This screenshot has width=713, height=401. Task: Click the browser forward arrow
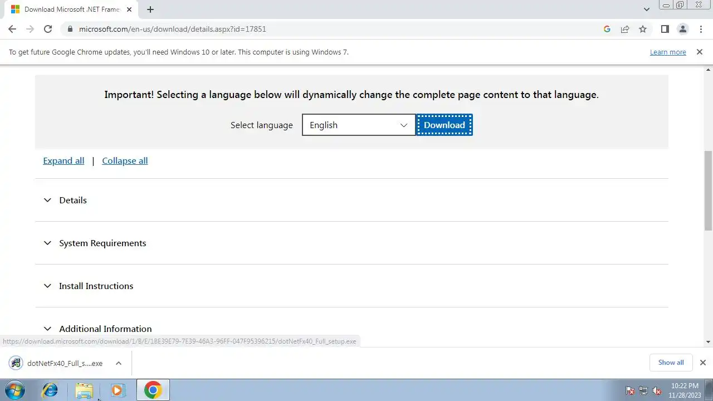30,29
